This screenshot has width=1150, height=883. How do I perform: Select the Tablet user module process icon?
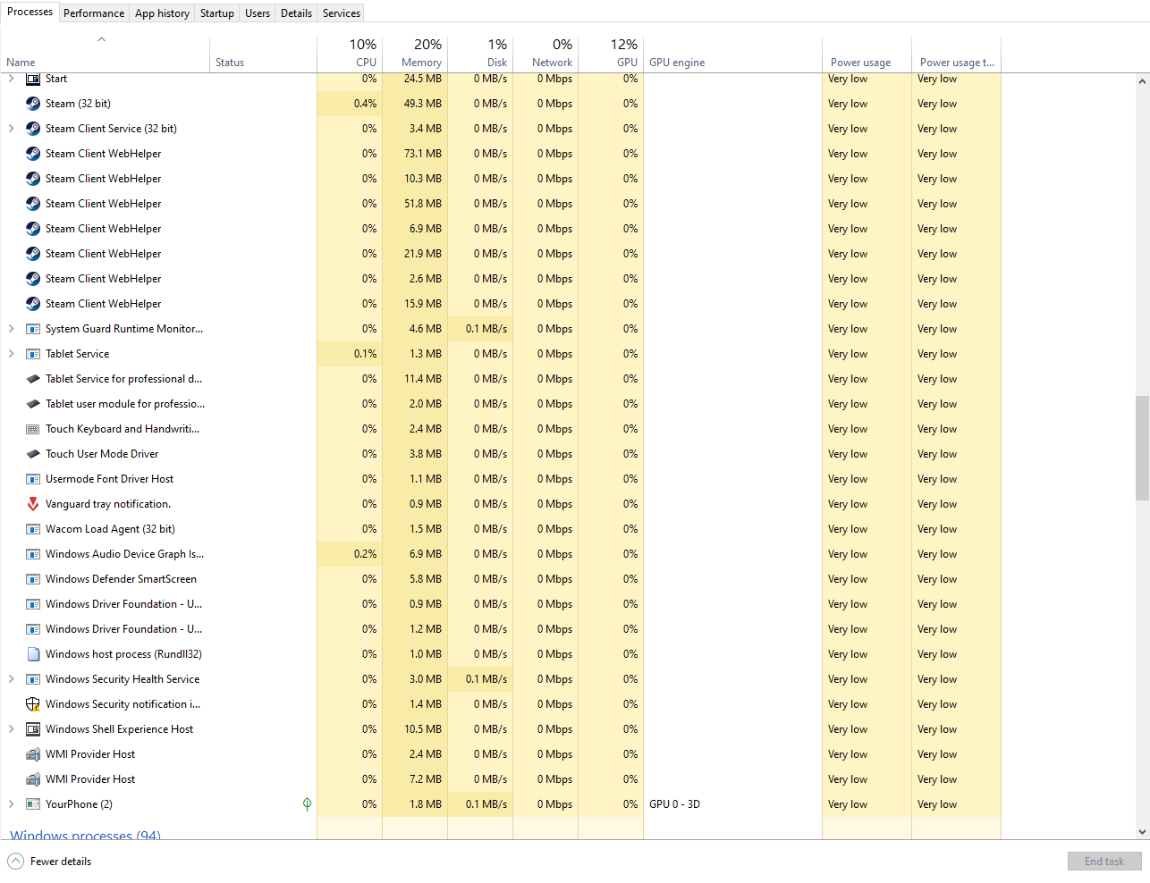click(x=33, y=404)
